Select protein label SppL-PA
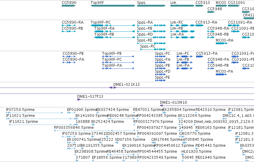Screen dimensions: 254x162 163,59
